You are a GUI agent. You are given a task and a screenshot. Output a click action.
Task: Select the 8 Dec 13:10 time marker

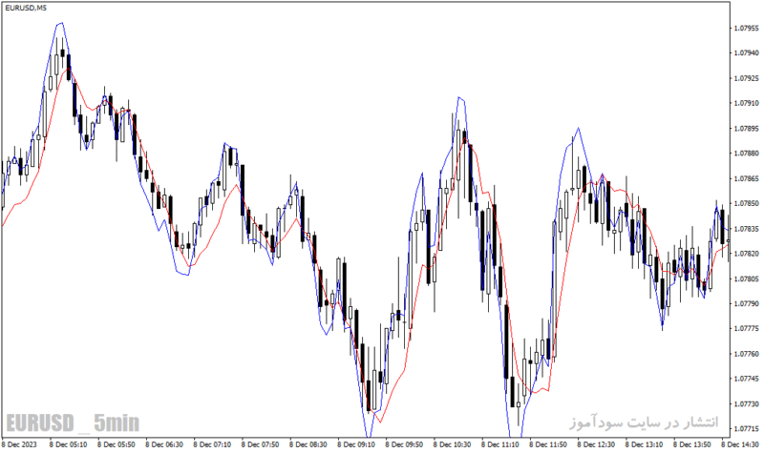tap(644, 444)
